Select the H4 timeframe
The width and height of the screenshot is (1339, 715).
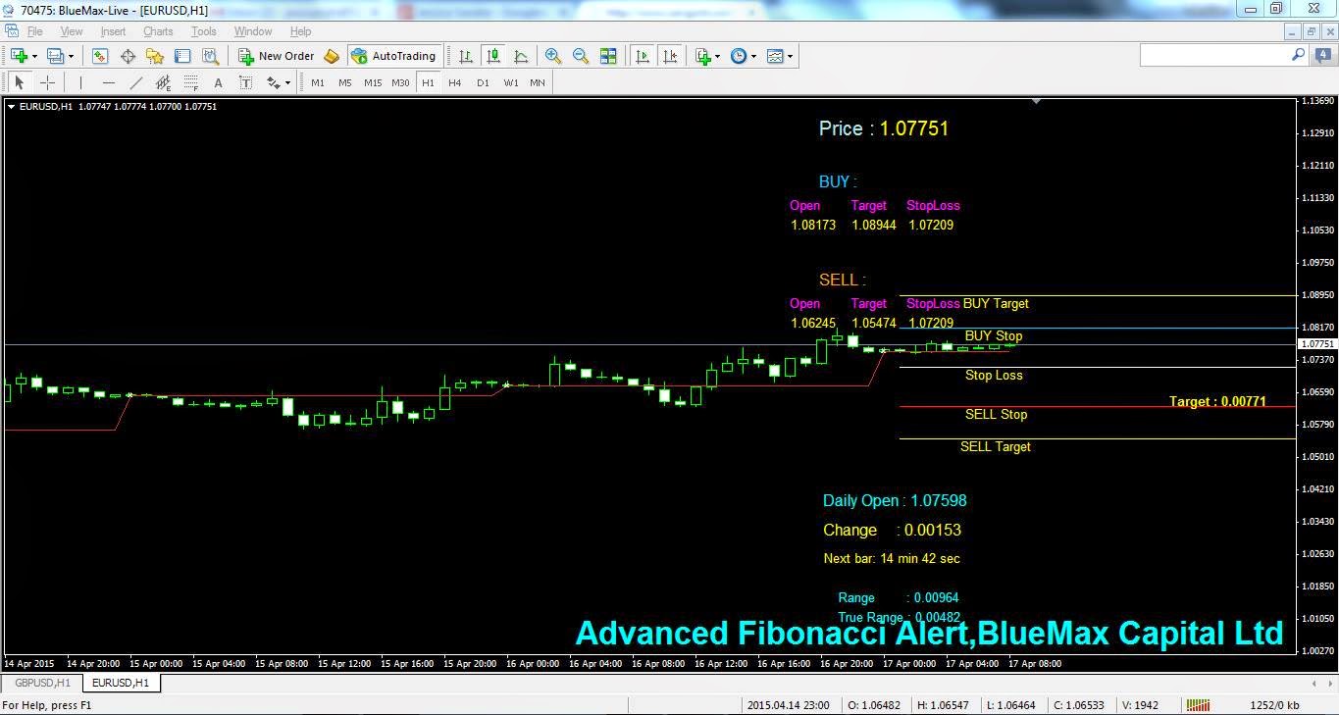click(x=455, y=82)
